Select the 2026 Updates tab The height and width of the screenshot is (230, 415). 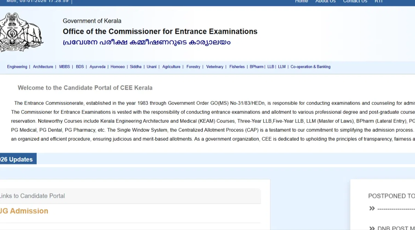tap(17, 159)
